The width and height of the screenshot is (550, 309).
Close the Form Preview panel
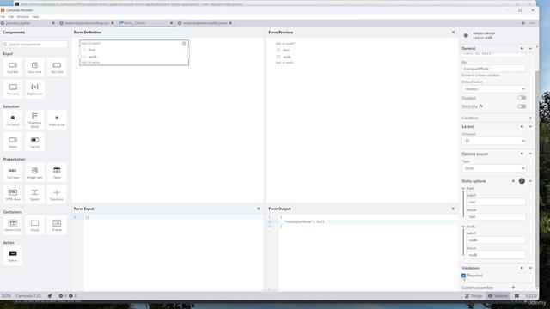[x=453, y=33]
